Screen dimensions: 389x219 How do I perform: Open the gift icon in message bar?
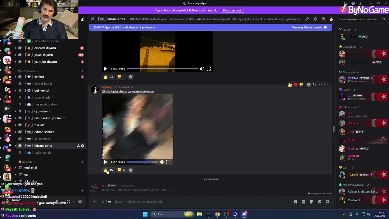coord(295,202)
